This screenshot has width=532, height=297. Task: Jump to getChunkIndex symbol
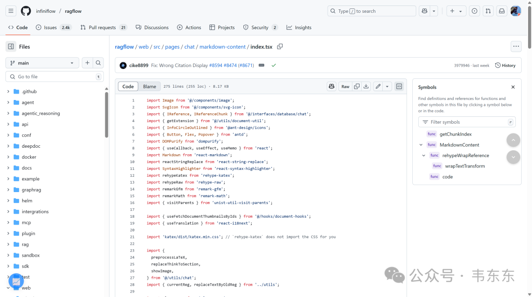click(456, 134)
